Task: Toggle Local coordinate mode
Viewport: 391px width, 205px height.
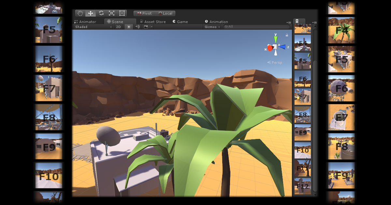Action: pos(165,13)
